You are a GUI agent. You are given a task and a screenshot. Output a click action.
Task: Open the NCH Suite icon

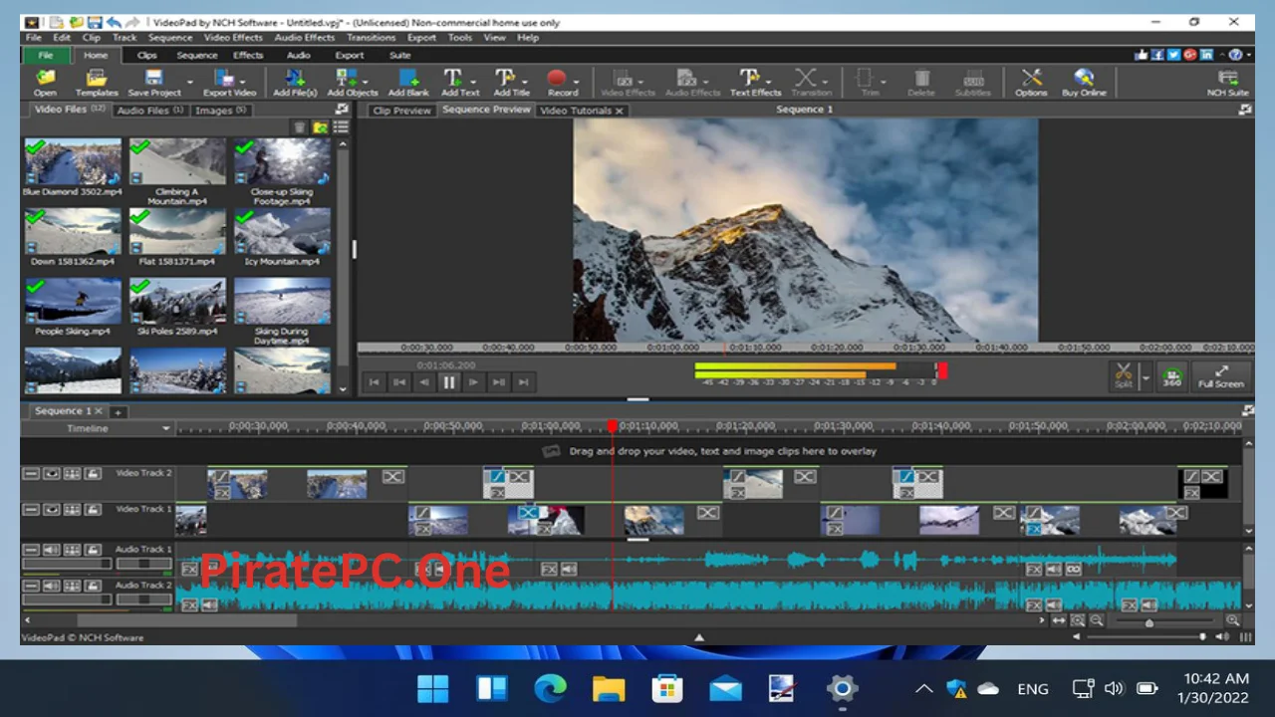pos(1227,83)
